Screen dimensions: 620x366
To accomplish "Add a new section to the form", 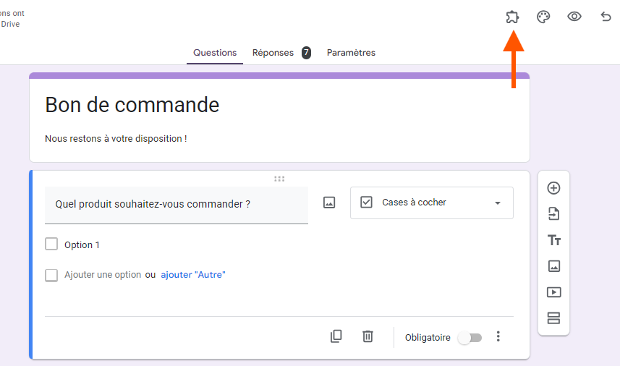I will pyautogui.click(x=553, y=318).
